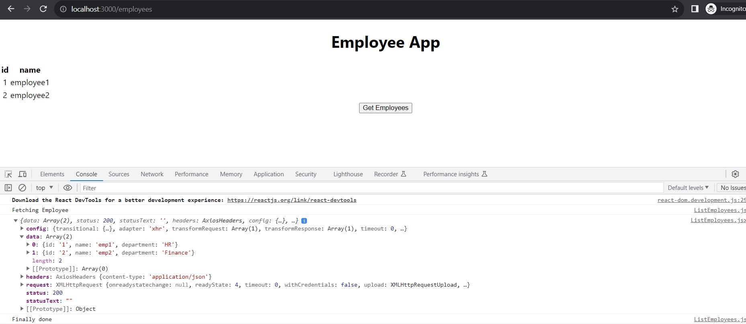746x324 pixels.
Task: Reload the localhost employees page
Action: click(x=43, y=9)
